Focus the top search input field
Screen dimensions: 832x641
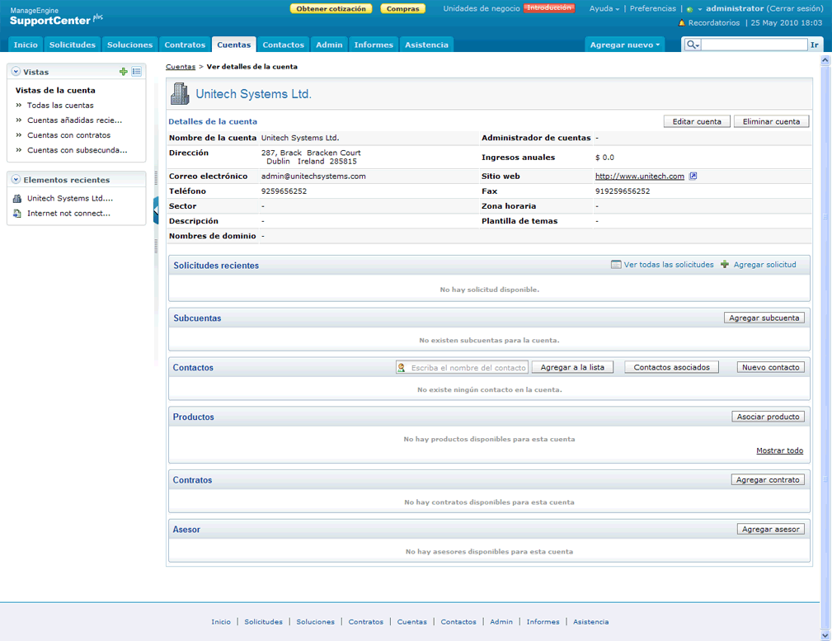tap(754, 45)
